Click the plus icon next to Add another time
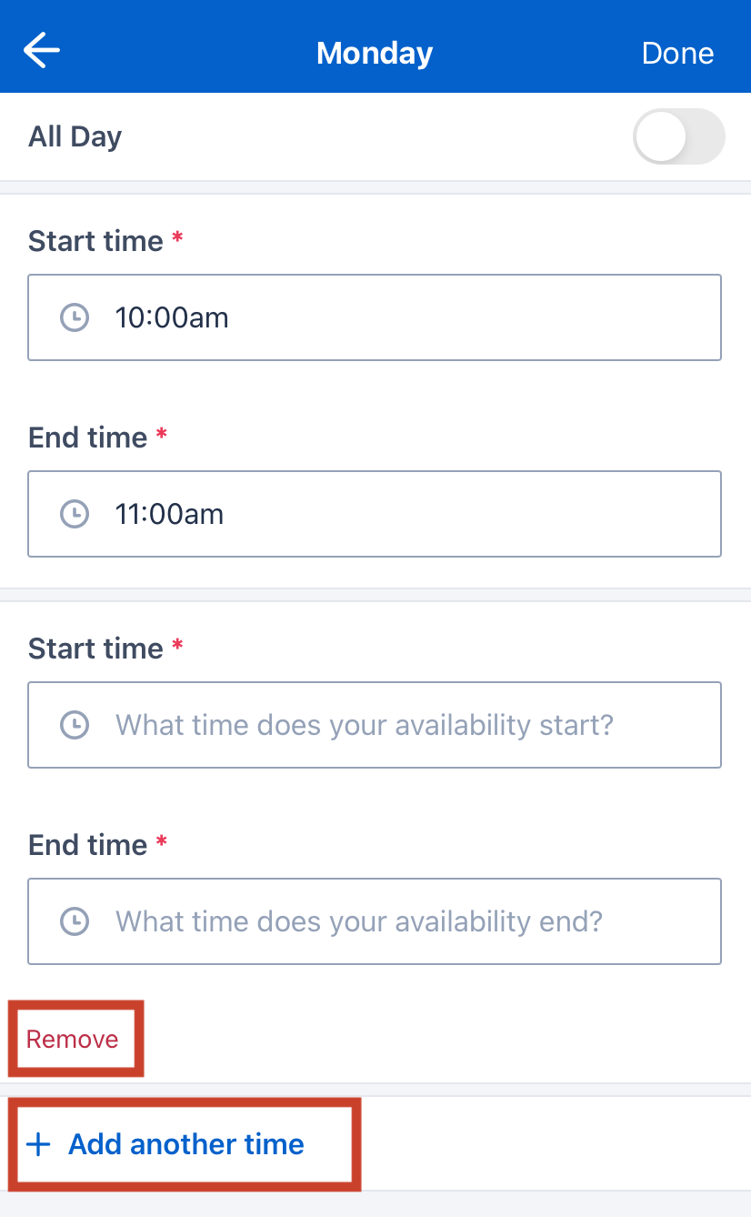The image size is (751, 1217). click(37, 1144)
